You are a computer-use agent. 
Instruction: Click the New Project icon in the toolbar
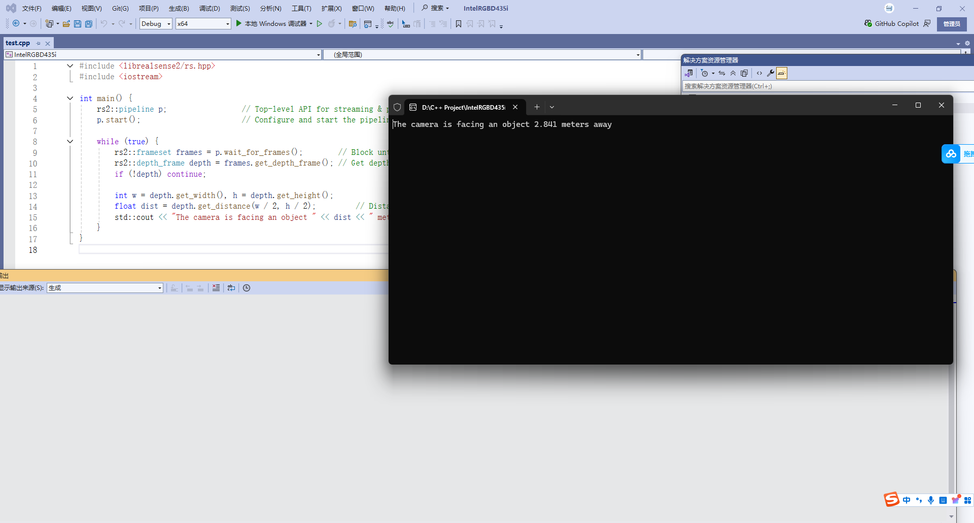[x=49, y=23]
